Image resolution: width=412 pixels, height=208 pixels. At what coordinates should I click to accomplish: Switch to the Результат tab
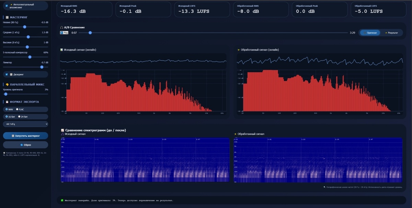tap(391, 32)
